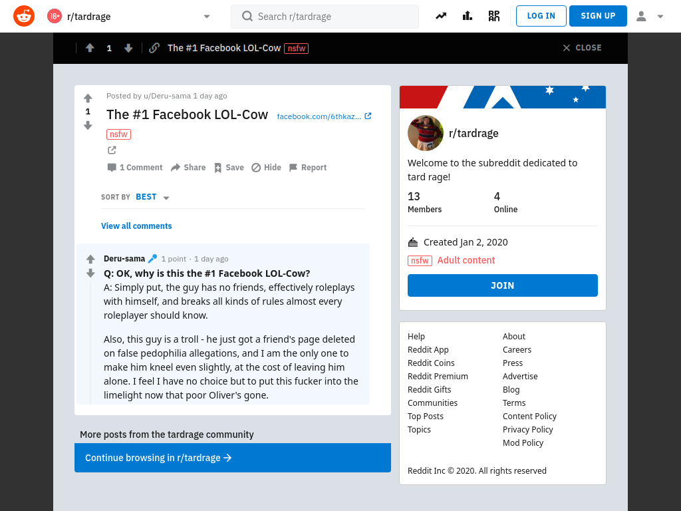Open the Content Policy footer link
This screenshot has height=511, width=681.
[529, 417]
